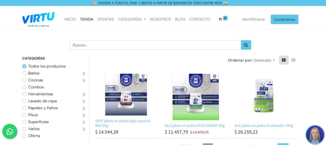
Task: Expand the Pisos category arrow
Action: pyautogui.click(x=84, y=115)
